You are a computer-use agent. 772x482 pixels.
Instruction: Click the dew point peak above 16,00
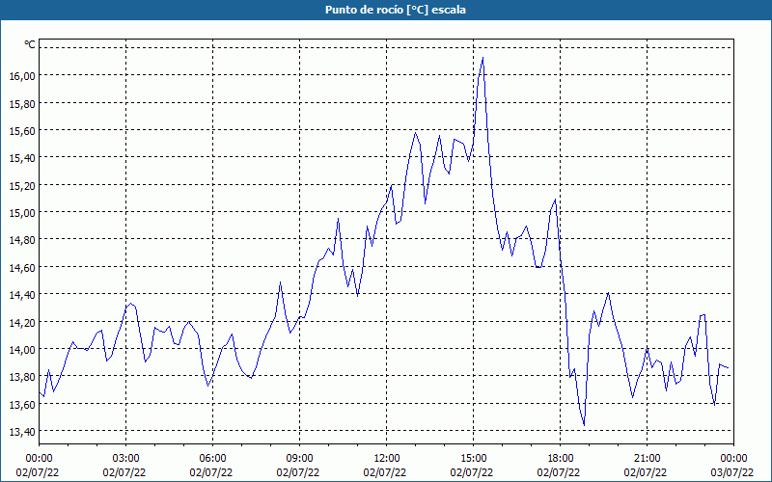coord(482,58)
